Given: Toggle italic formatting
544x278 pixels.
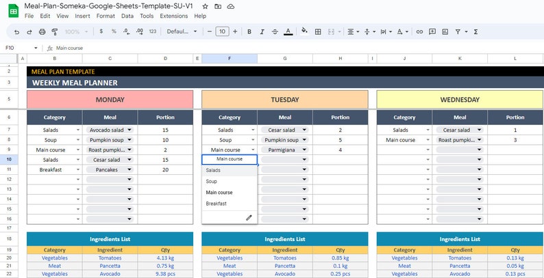Looking at the screenshot, I should tap(262, 32).
